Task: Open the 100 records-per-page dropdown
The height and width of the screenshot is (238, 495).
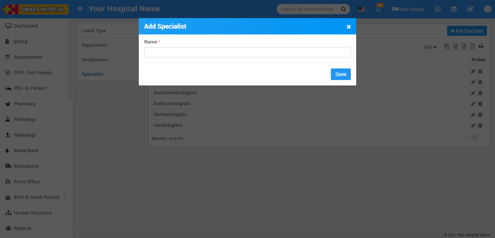Action: tap(430, 47)
